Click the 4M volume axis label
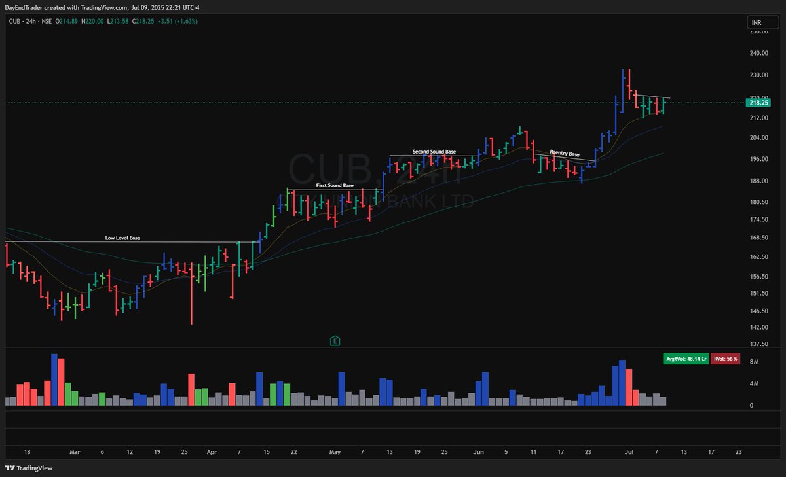Image resolution: width=786 pixels, height=477 pixels. click(x=754, y=383)
